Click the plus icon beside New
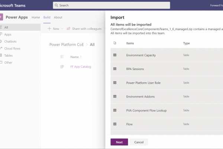 point(49,29)
